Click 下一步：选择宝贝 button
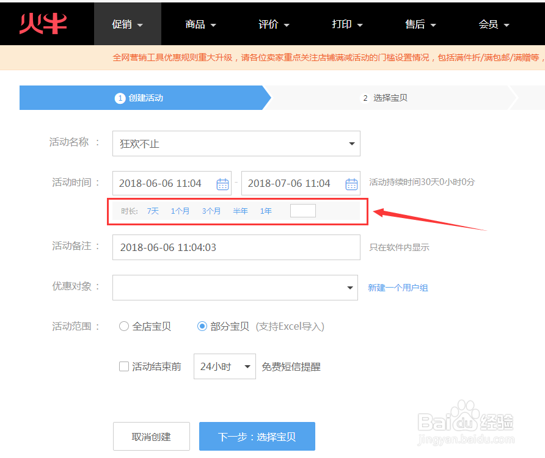 tap(257, 437)
